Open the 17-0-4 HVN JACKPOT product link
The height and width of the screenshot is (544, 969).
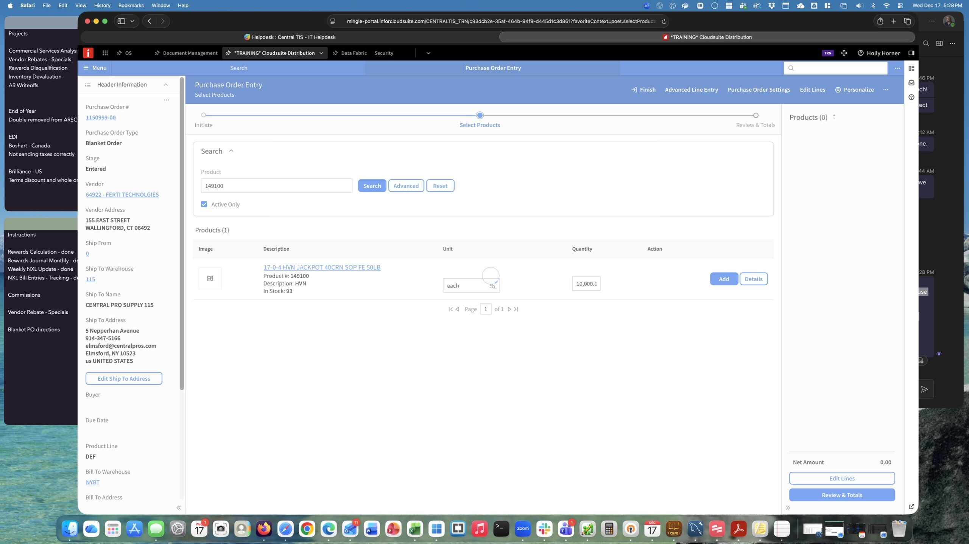pyautogui.click(x=322, y=267)
